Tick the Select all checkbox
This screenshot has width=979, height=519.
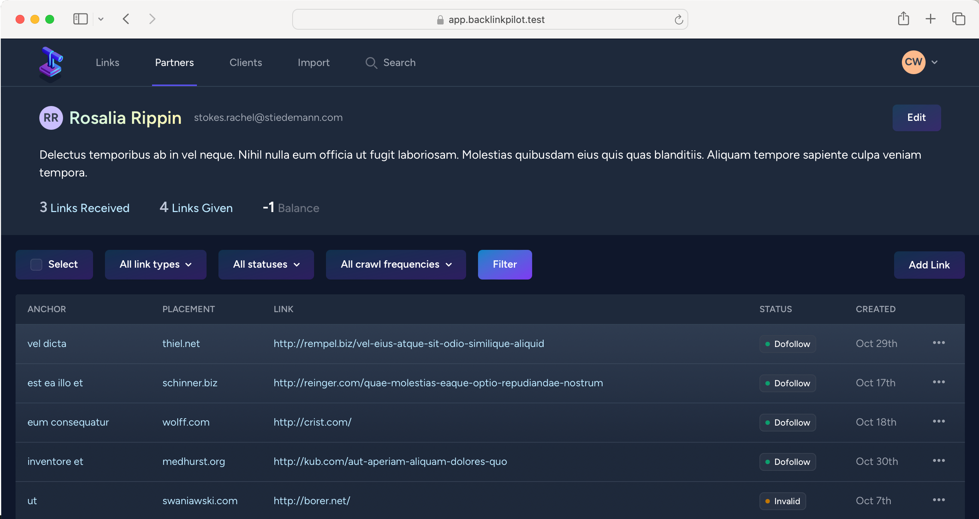pyautogui.click(x=36, y=264)
